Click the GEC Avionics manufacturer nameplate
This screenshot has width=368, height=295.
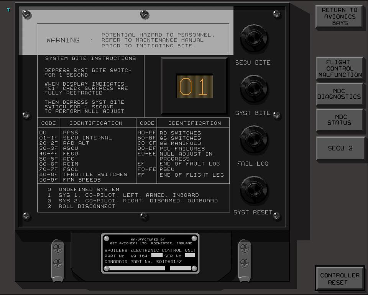coord(150,253)
